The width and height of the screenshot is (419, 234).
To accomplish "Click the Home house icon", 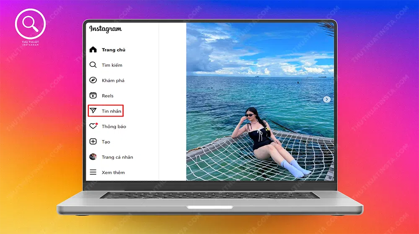I will pyautogui.click(x=93, y=50).
